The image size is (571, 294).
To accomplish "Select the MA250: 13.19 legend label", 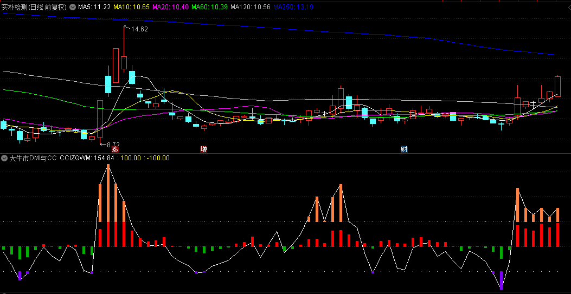I will [x=293, y=7].
